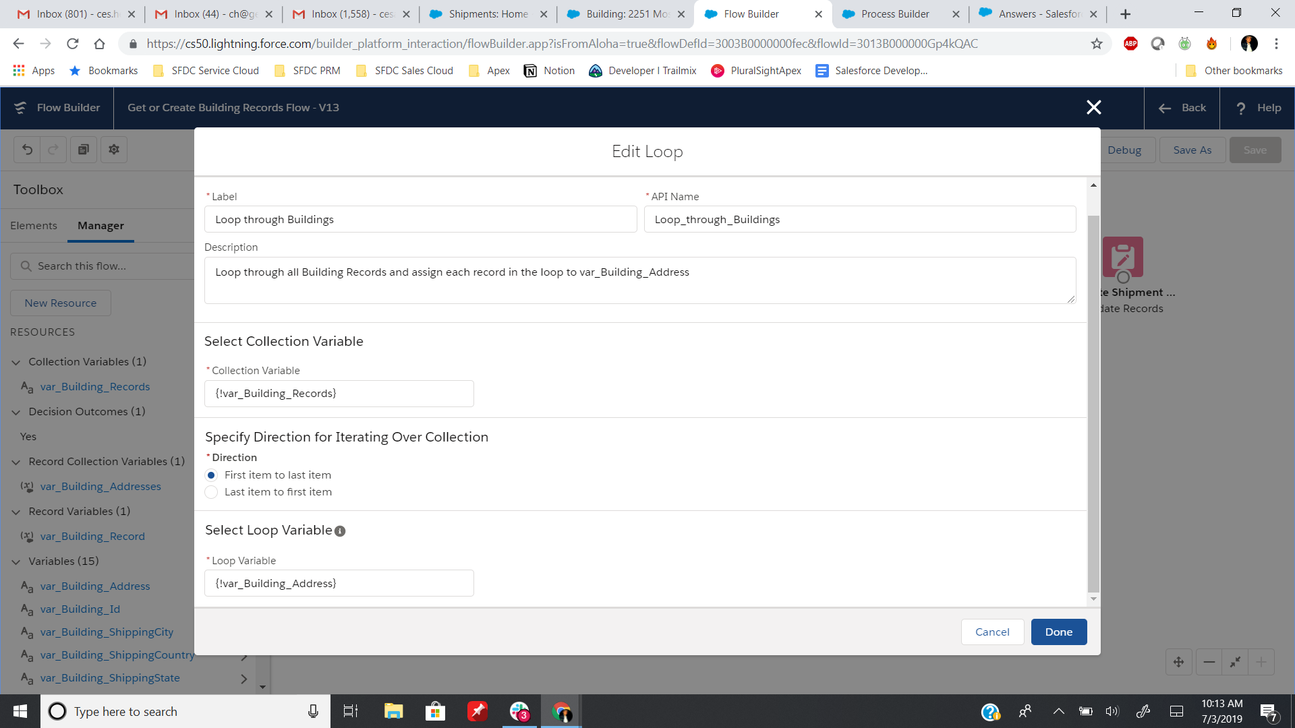The image size is (1295, 728).
Task: Switch to the Elements tab
Action: tap(34, 226)
